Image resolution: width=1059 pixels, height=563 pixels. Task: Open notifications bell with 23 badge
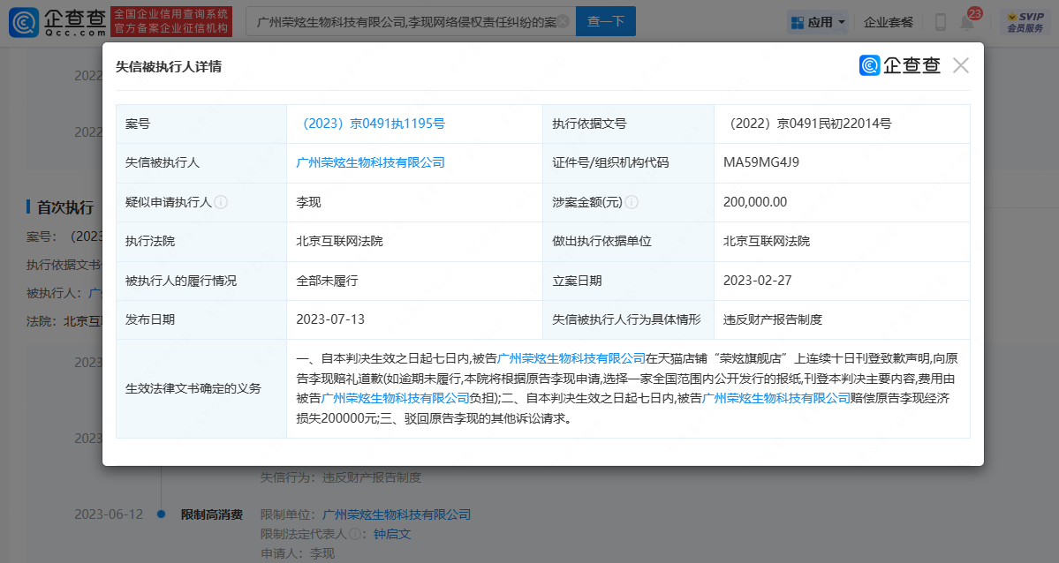click(968, 21)
